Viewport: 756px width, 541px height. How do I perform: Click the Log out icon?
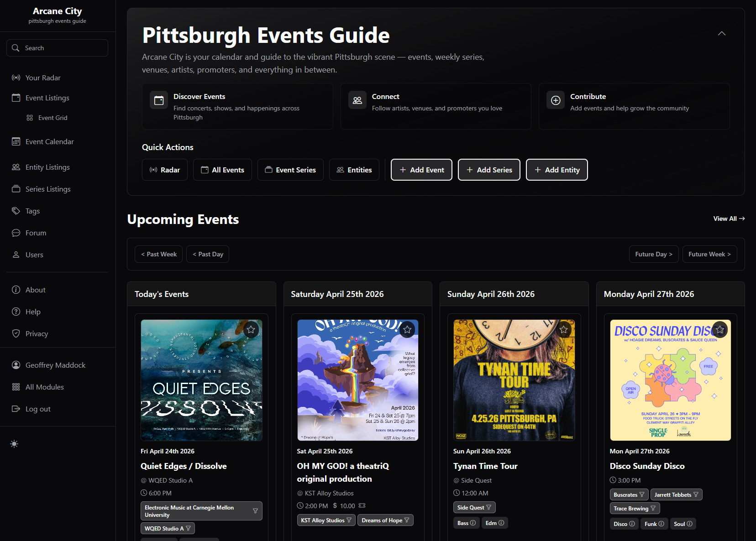click(x=16, y=408)
